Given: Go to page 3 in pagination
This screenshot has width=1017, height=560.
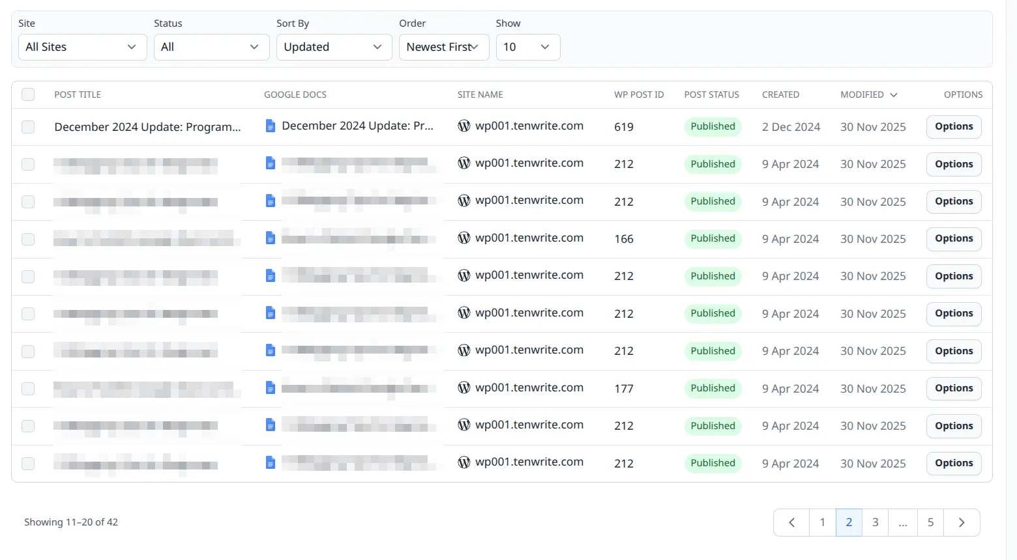Looking at the screenshot, I should 876,522.
